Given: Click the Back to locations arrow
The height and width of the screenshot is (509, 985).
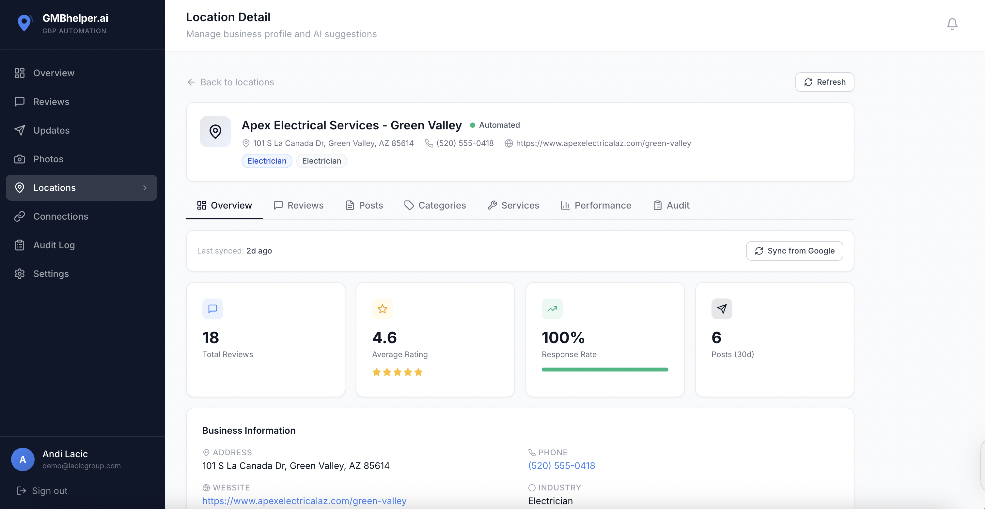Looking at the screenshot, I should click(x=191, y=82).
